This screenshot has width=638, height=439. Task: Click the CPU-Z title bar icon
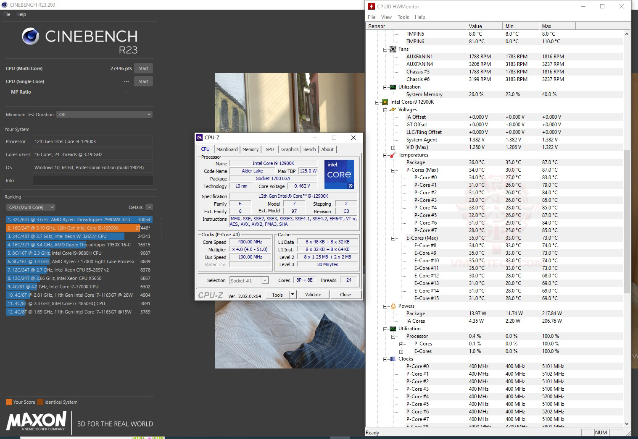point(199,138)
